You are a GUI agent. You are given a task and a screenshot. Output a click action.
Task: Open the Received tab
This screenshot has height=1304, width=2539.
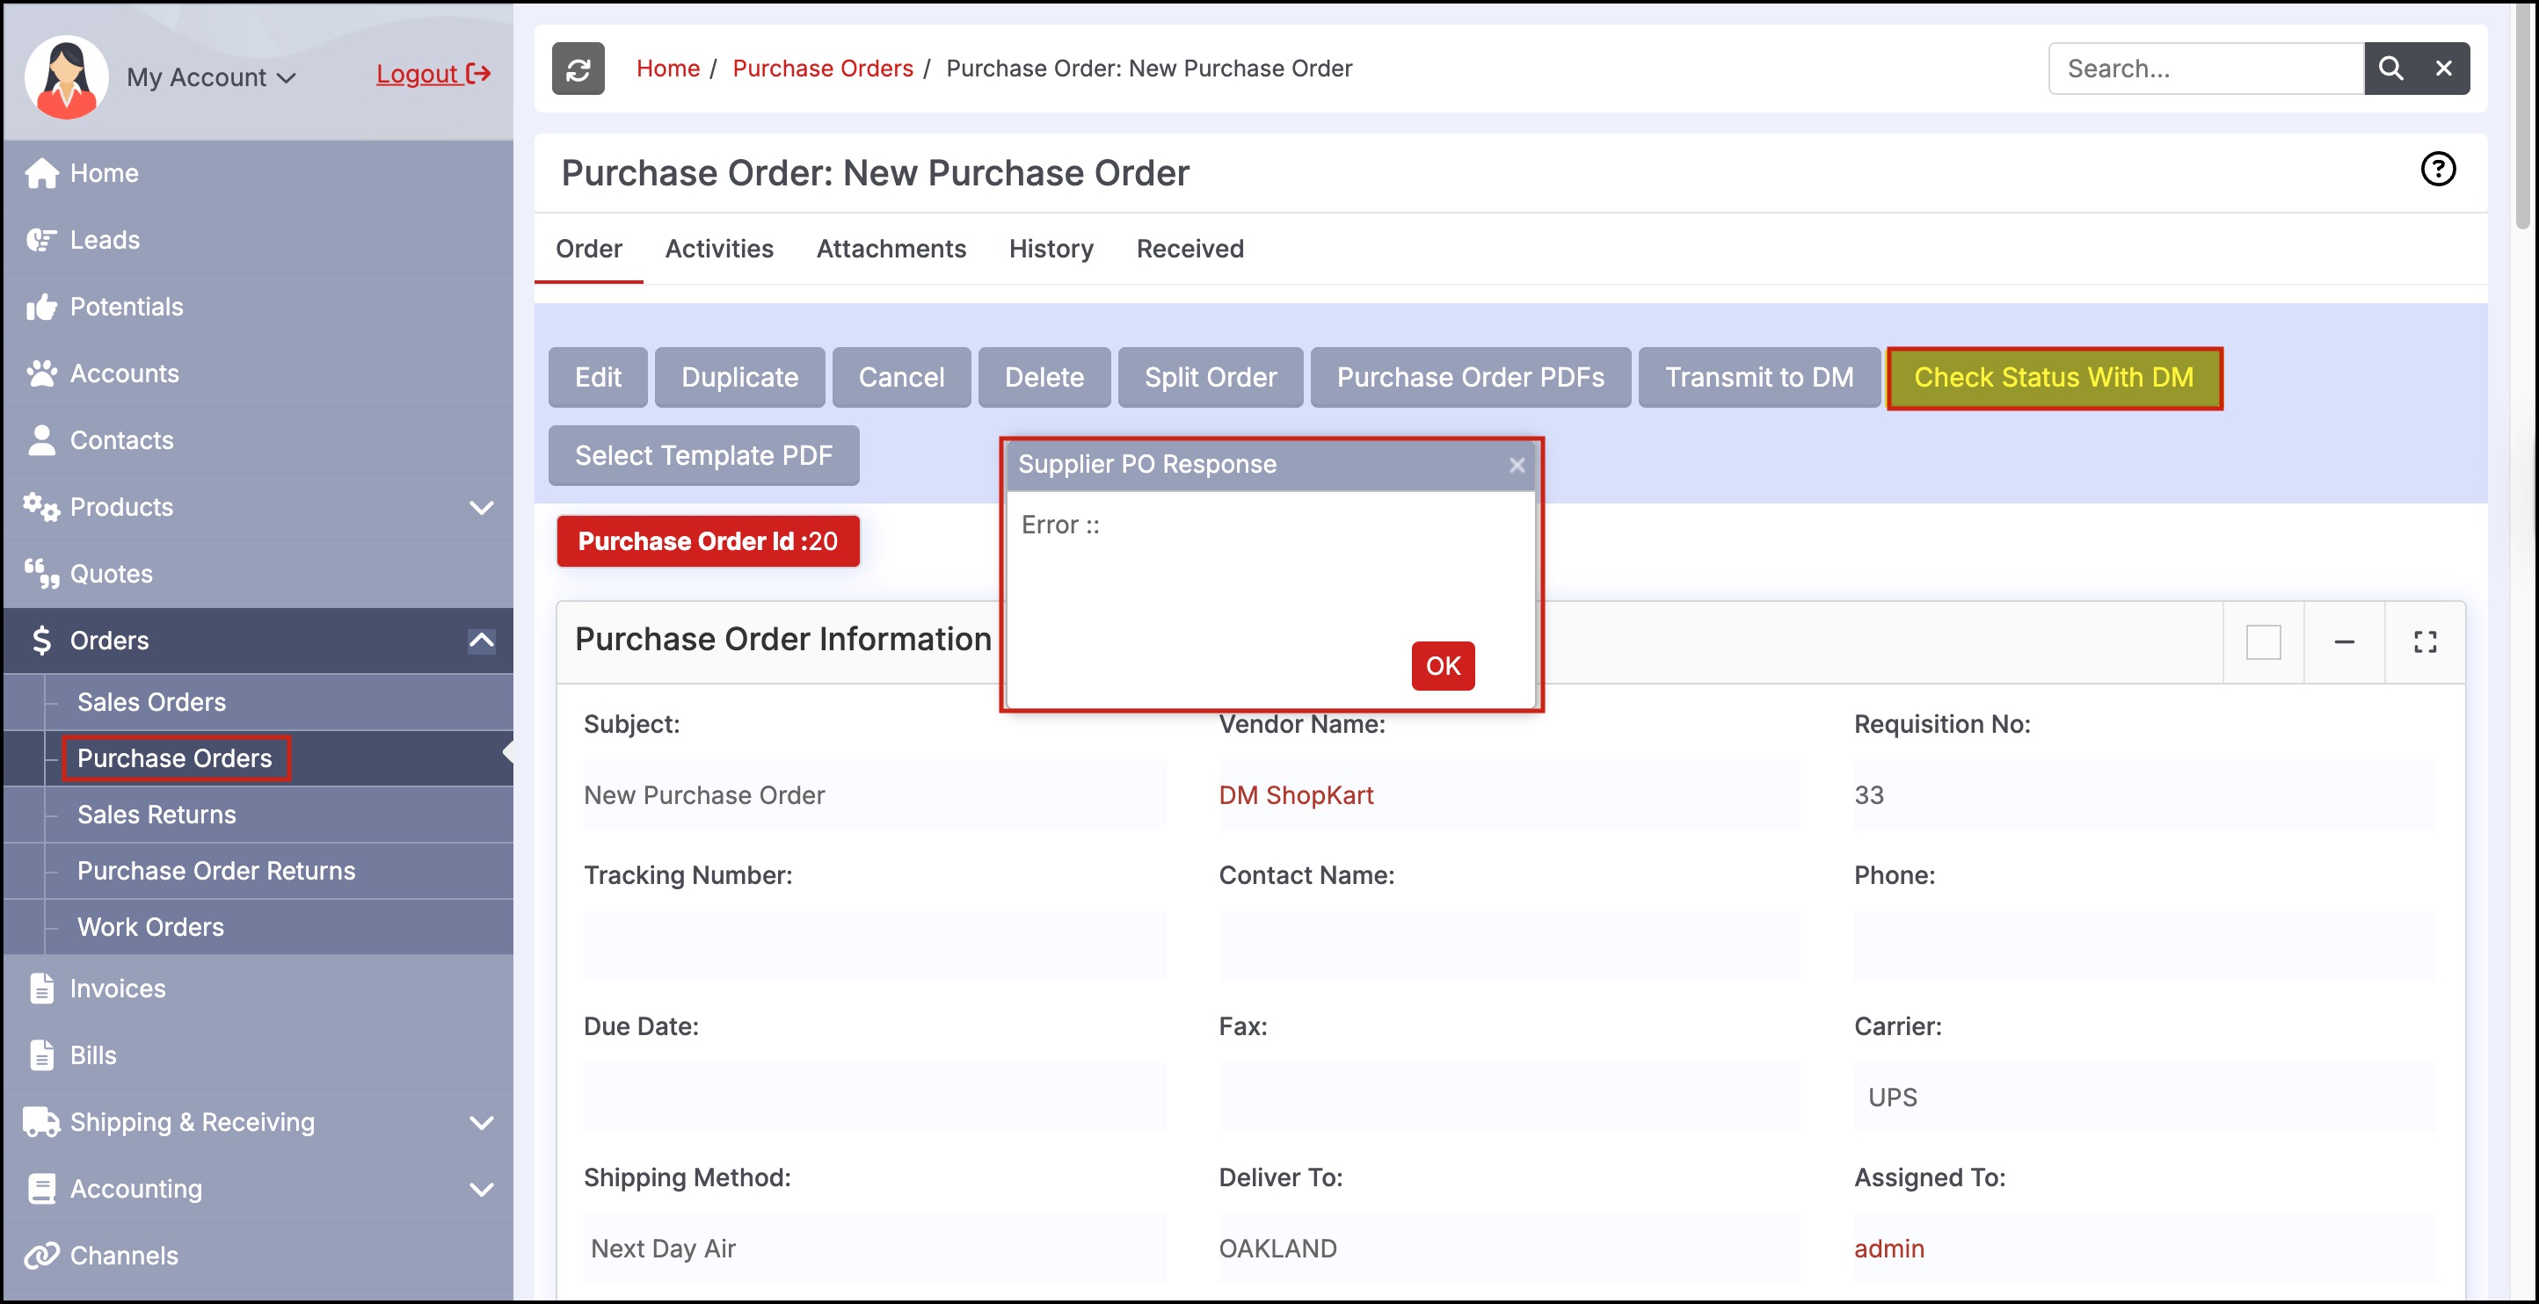[1189, 250]
